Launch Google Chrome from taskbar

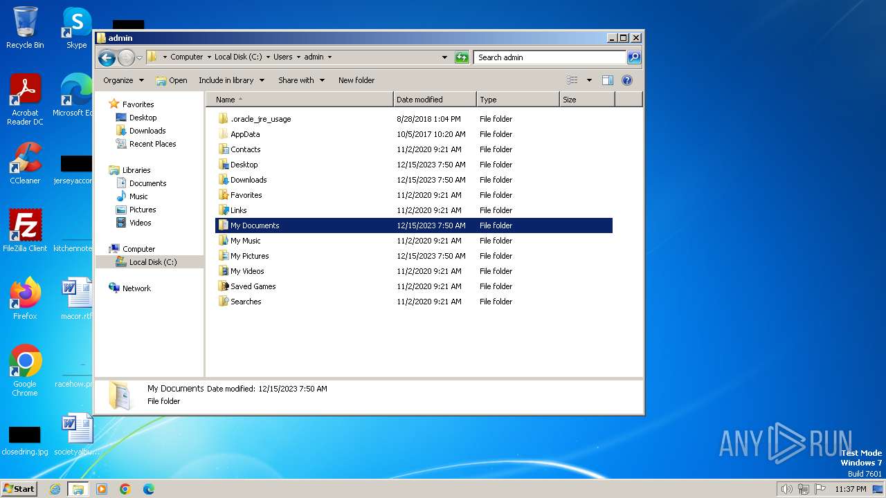(125, 489)
